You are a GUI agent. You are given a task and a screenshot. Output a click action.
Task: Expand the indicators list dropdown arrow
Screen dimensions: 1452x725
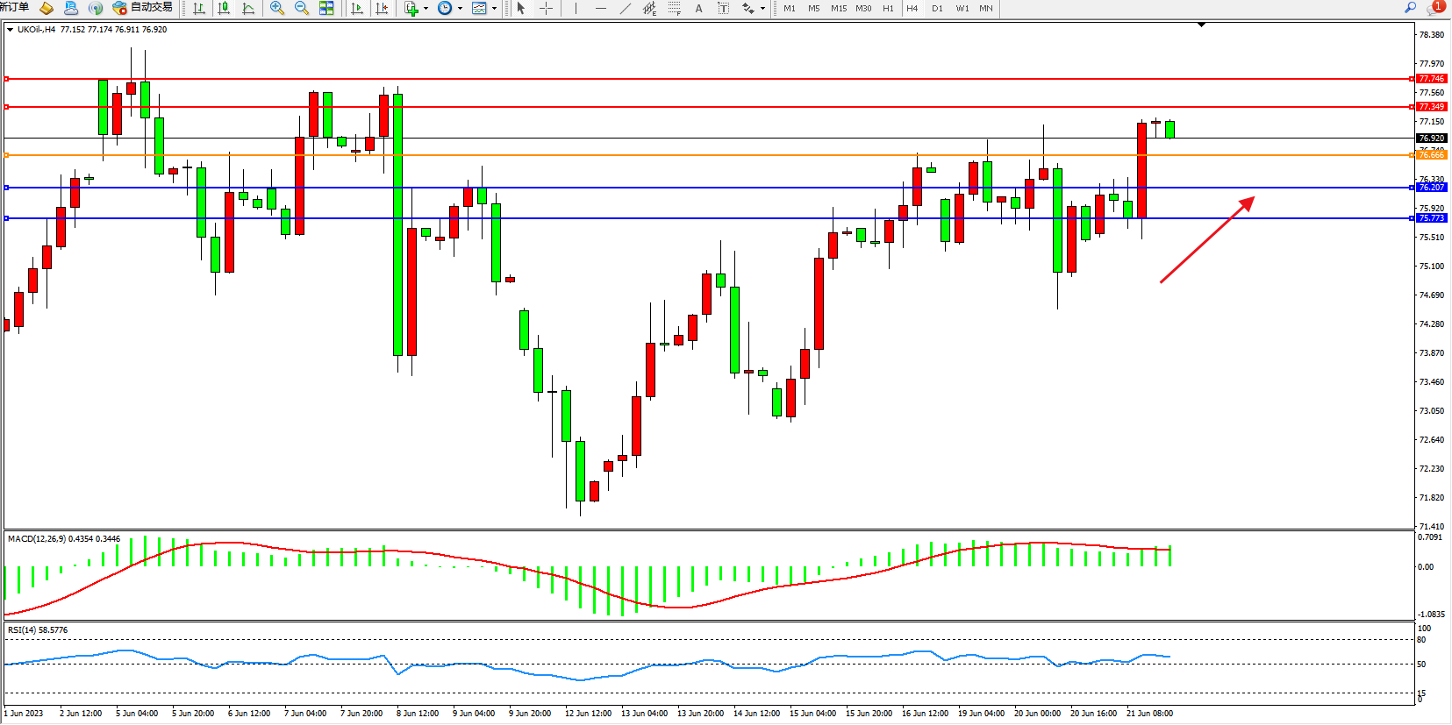point(426,8)
